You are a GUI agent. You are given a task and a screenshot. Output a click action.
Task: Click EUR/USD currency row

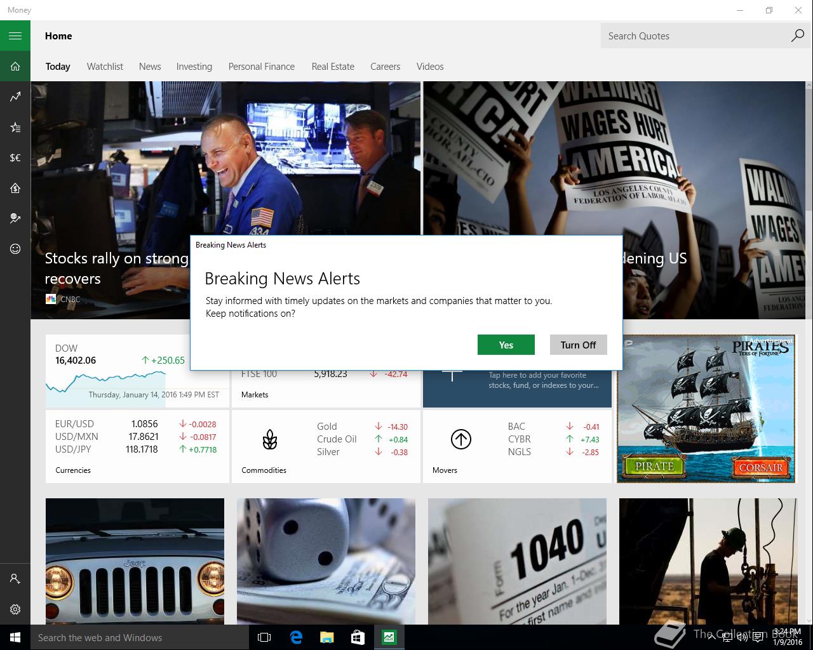136,424
